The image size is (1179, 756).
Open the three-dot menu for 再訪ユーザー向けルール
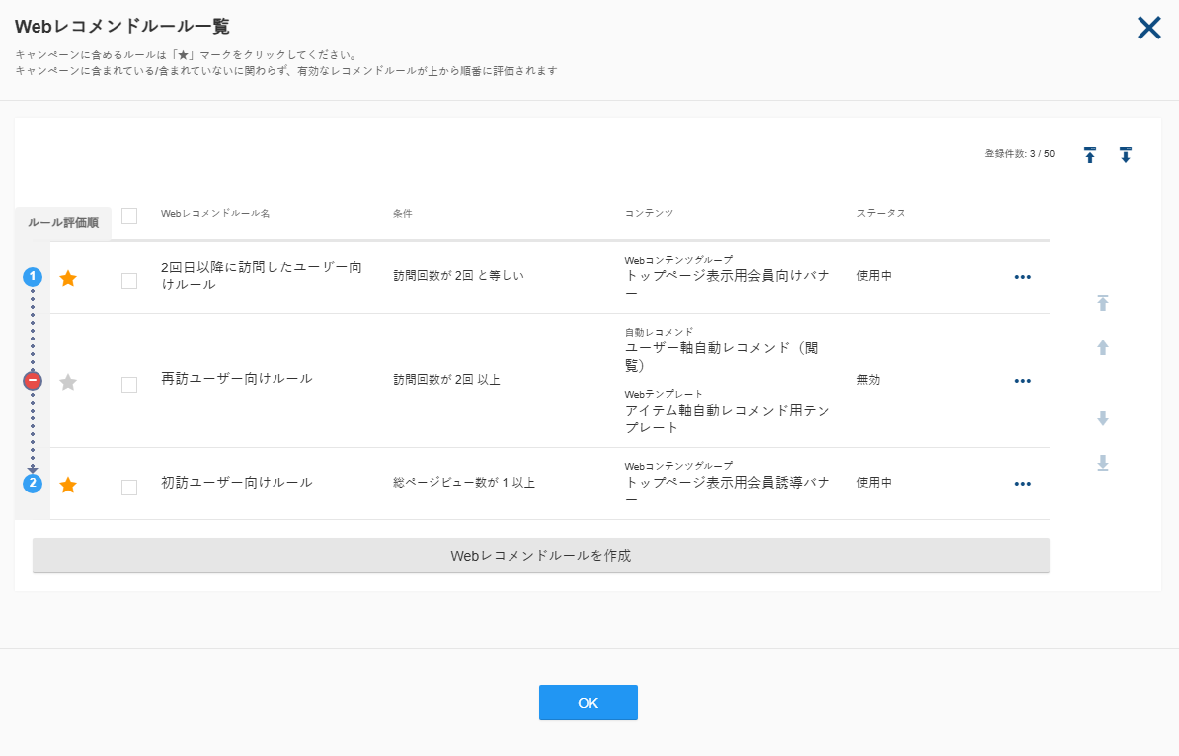click(1023, 381)
